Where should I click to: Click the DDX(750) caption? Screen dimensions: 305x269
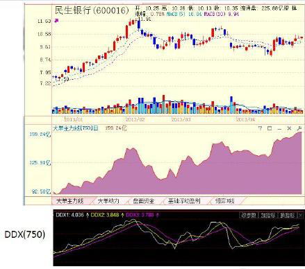tap(25, 234)
